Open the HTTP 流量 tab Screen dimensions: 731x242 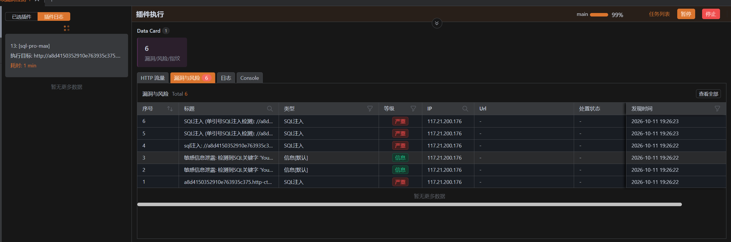153,78
